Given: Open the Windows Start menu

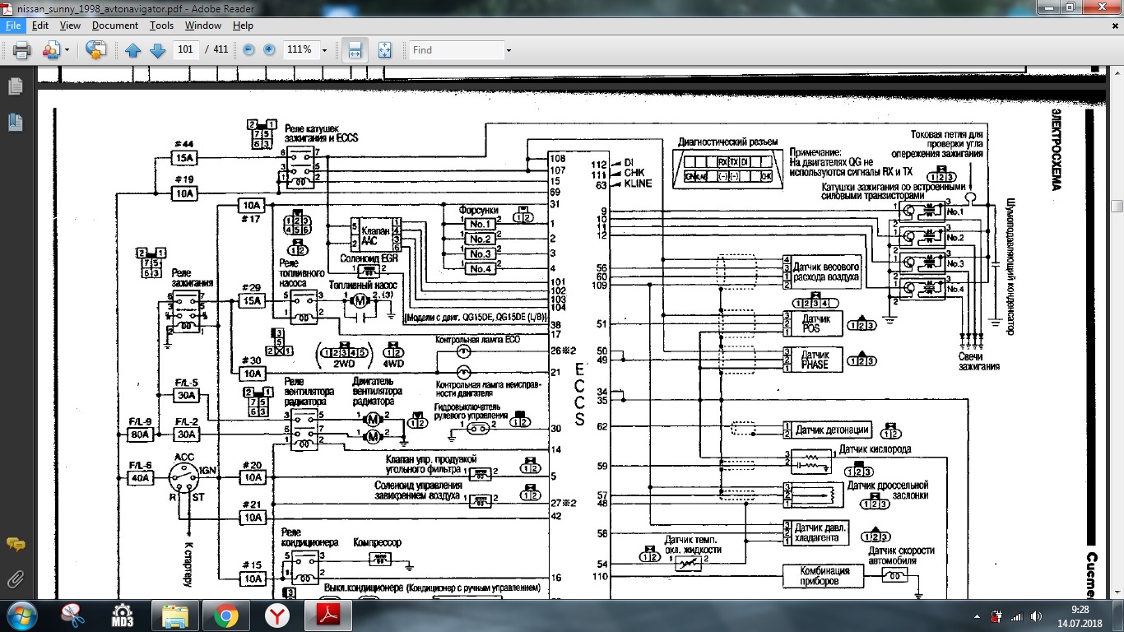Looking at the screenshot, I should [21, 616].
